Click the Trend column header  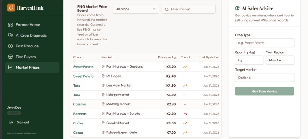point(185,57)
